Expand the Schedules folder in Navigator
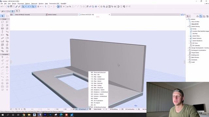Screen dimensions: 209x117 tap(188, 60)
